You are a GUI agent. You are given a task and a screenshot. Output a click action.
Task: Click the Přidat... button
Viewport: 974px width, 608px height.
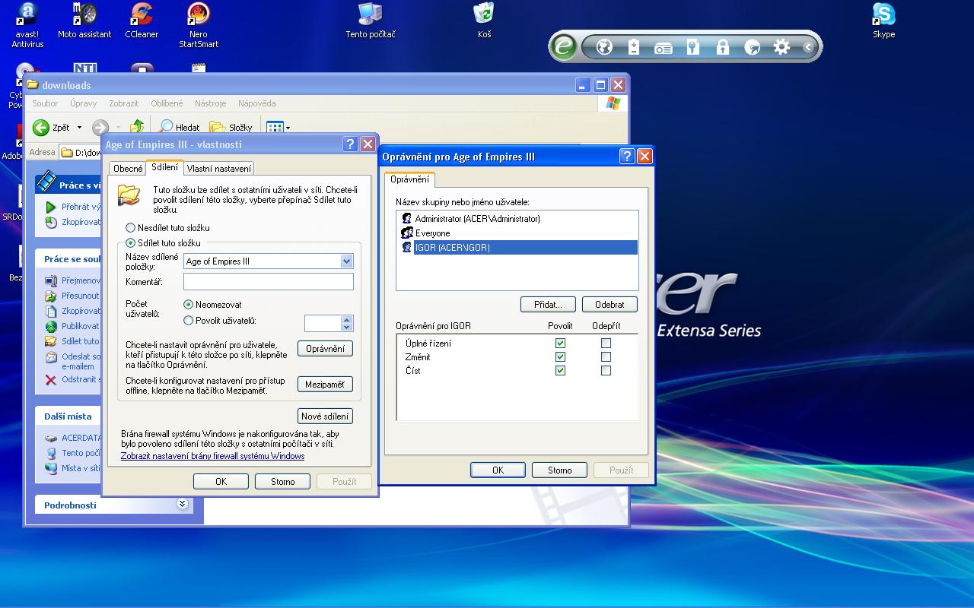[x=547, y=304]
